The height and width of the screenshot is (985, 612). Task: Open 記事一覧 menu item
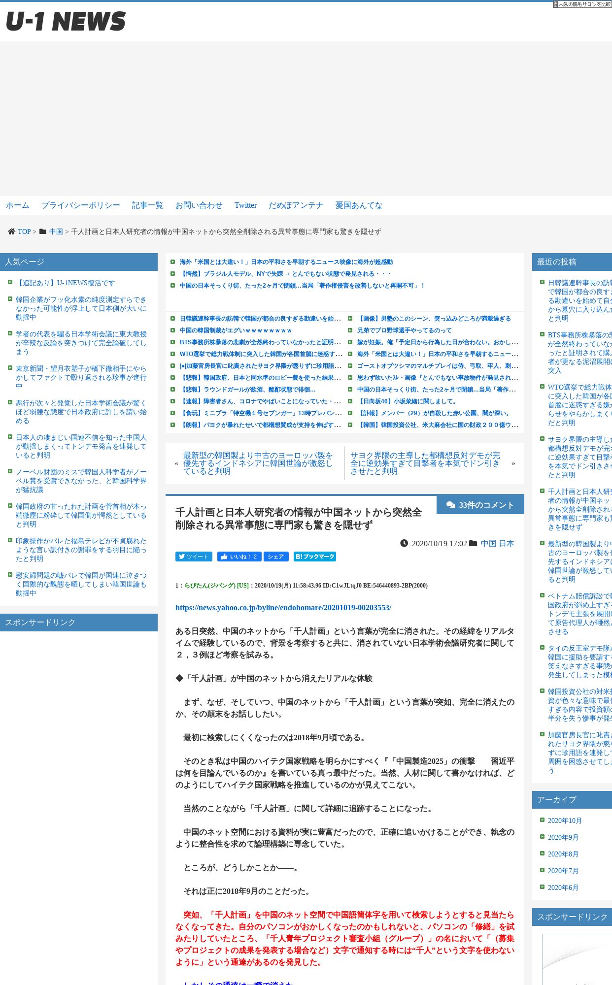[148, 205]
